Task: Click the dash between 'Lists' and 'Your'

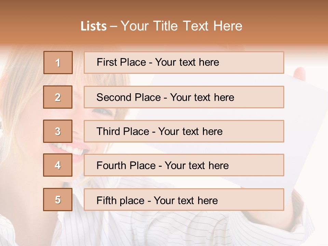Action: tap(114, 27)
